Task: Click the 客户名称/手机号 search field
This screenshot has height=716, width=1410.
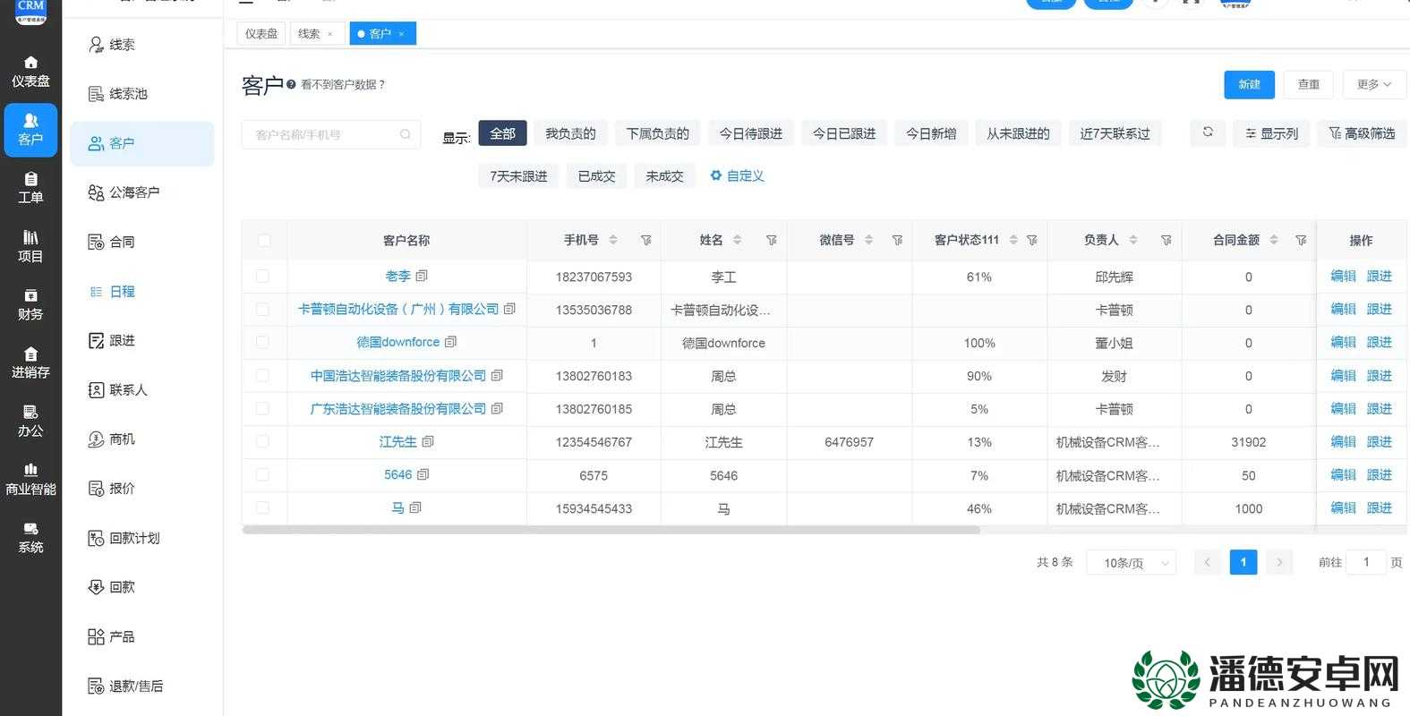Action: pyautogui.click(x=330, y=134)
